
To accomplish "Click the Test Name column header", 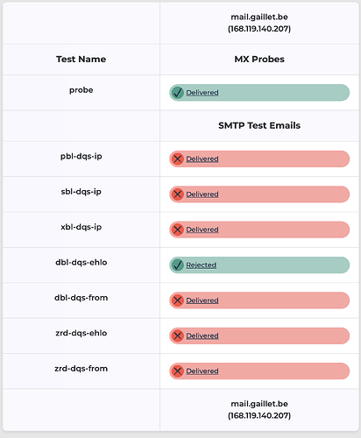I will point(81,60).
